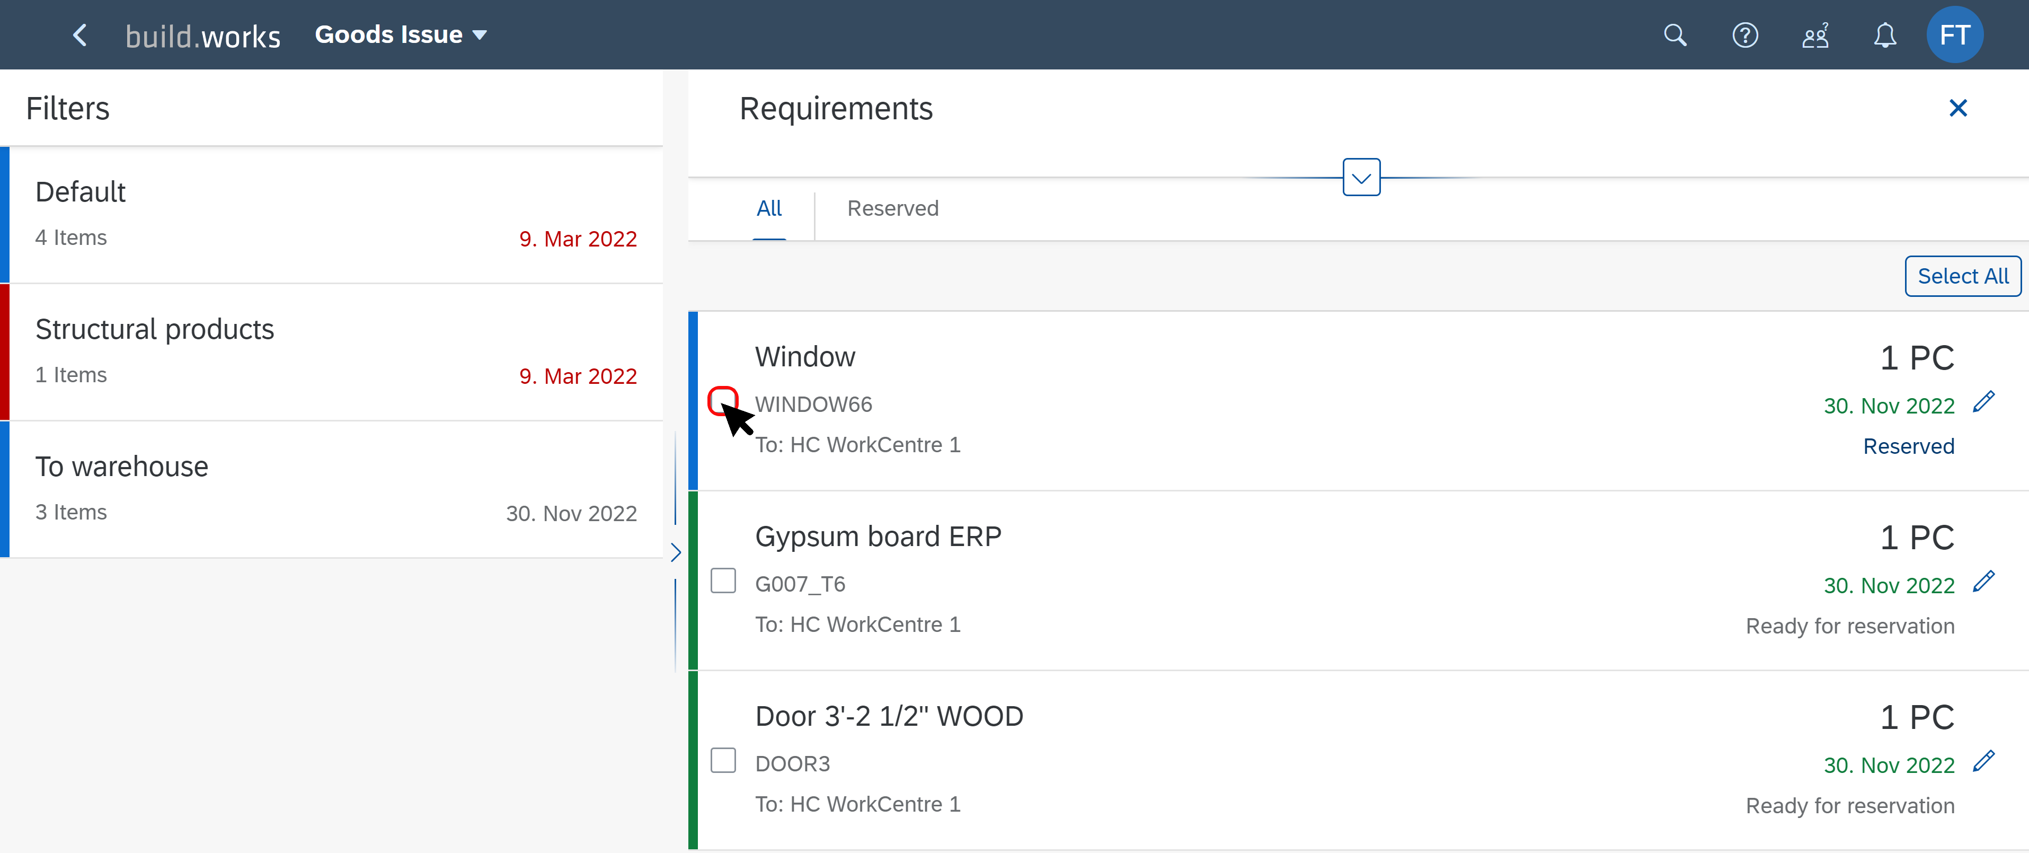Screen dimensions: 2029x853
Task: Collapse the Filters pane with side arrow
Action: 675,552
